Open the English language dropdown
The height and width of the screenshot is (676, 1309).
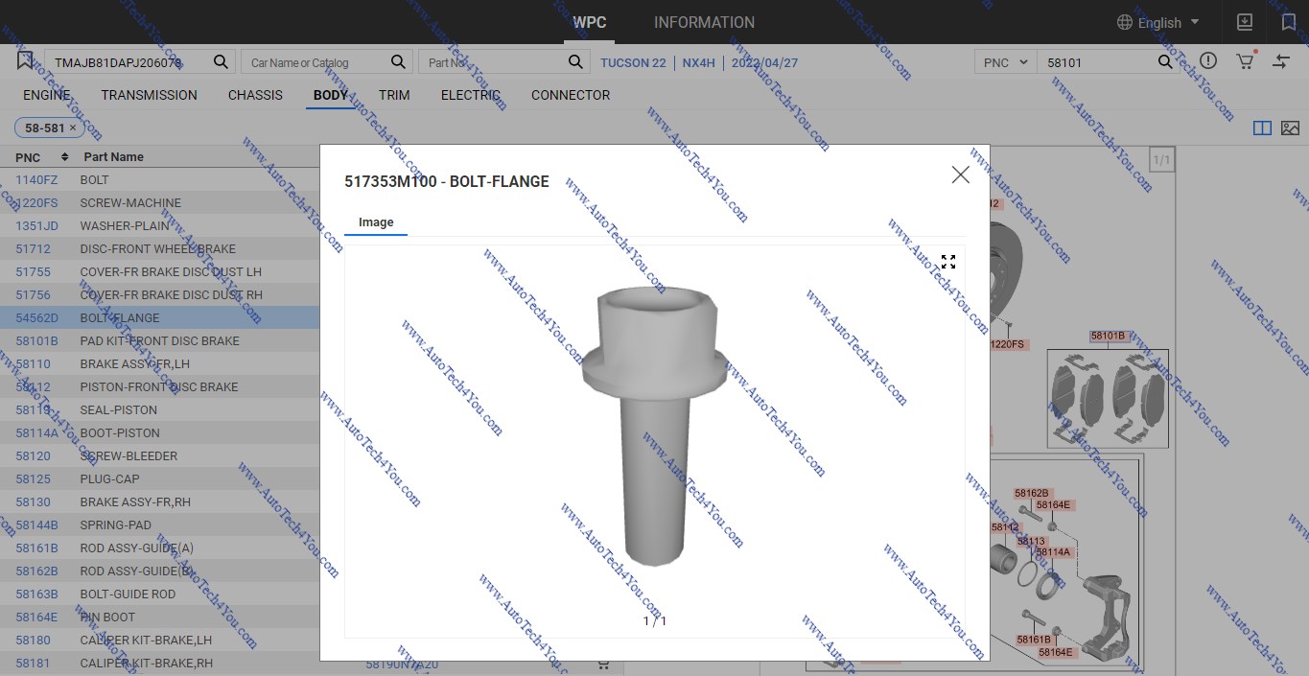coord(1159,22)
